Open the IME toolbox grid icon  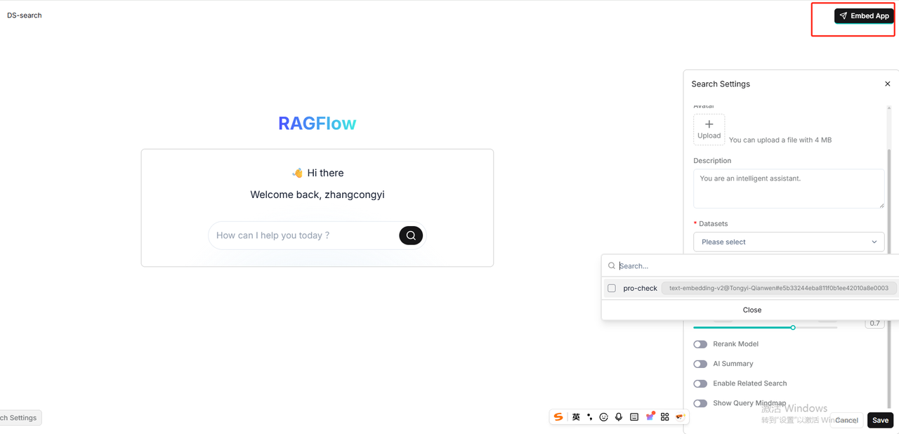(x=664, y=417)
